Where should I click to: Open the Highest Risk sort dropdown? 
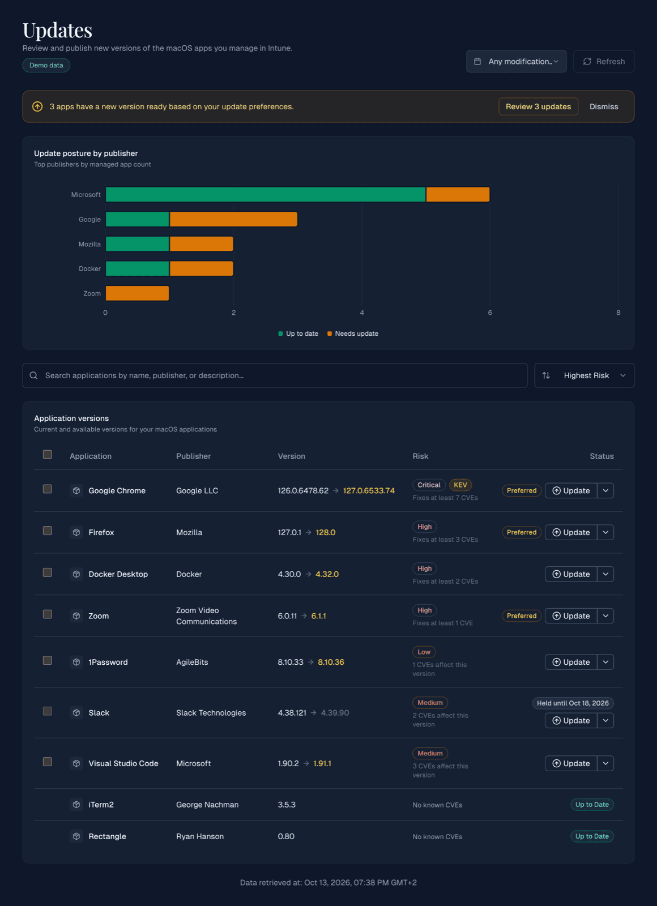click(584, 375)
